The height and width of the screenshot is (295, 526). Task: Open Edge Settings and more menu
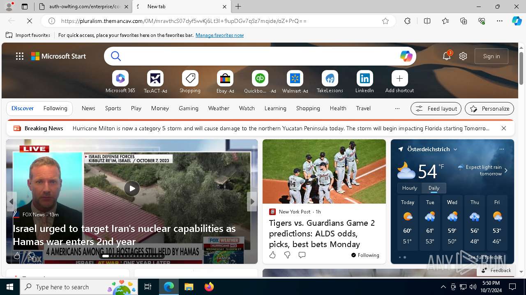pos(500,21)
